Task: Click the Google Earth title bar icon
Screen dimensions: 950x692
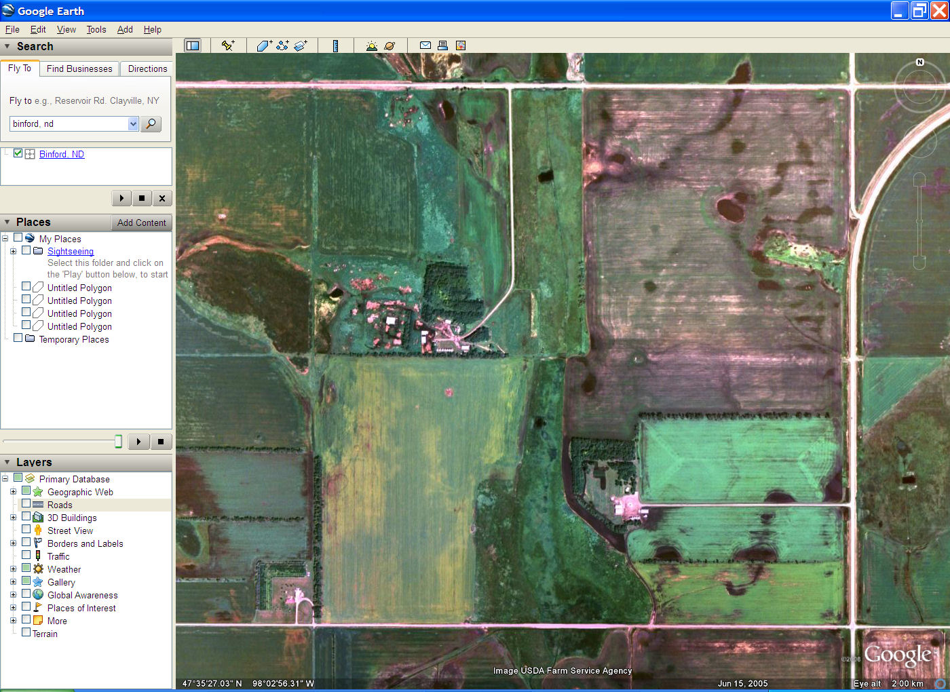Action: pos(8,10)
